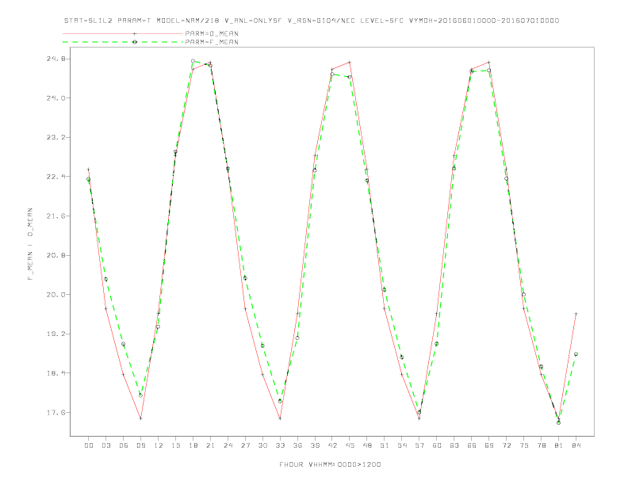This screenshot has width=628, height=485.
Task: Click the x-axis tick label 27
Action: pyautogui.click(x=245, y=445)
